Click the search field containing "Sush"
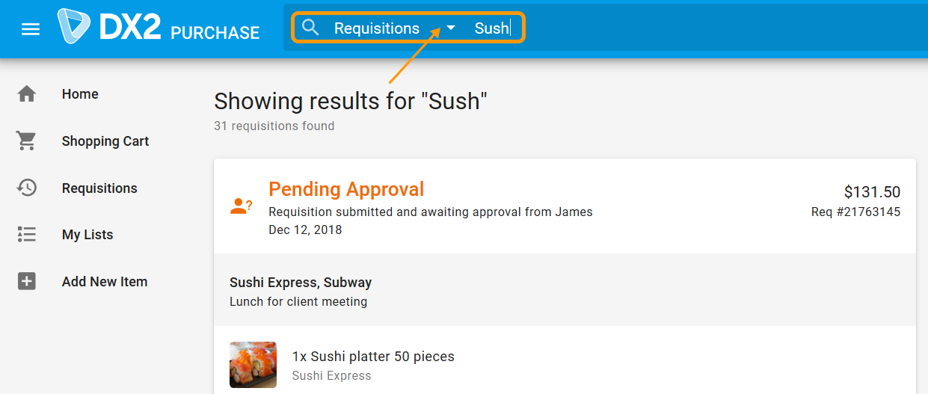Image resolution: width=928 pixels, height=394 pixels. pyautogui.click(x=492, y=28)
